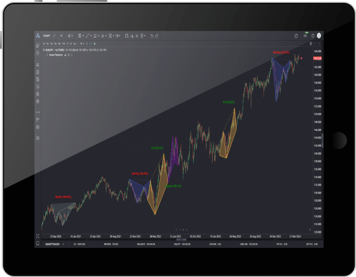Open the column layout tools dropdown

pyautogui.click(x=118, y=36)
